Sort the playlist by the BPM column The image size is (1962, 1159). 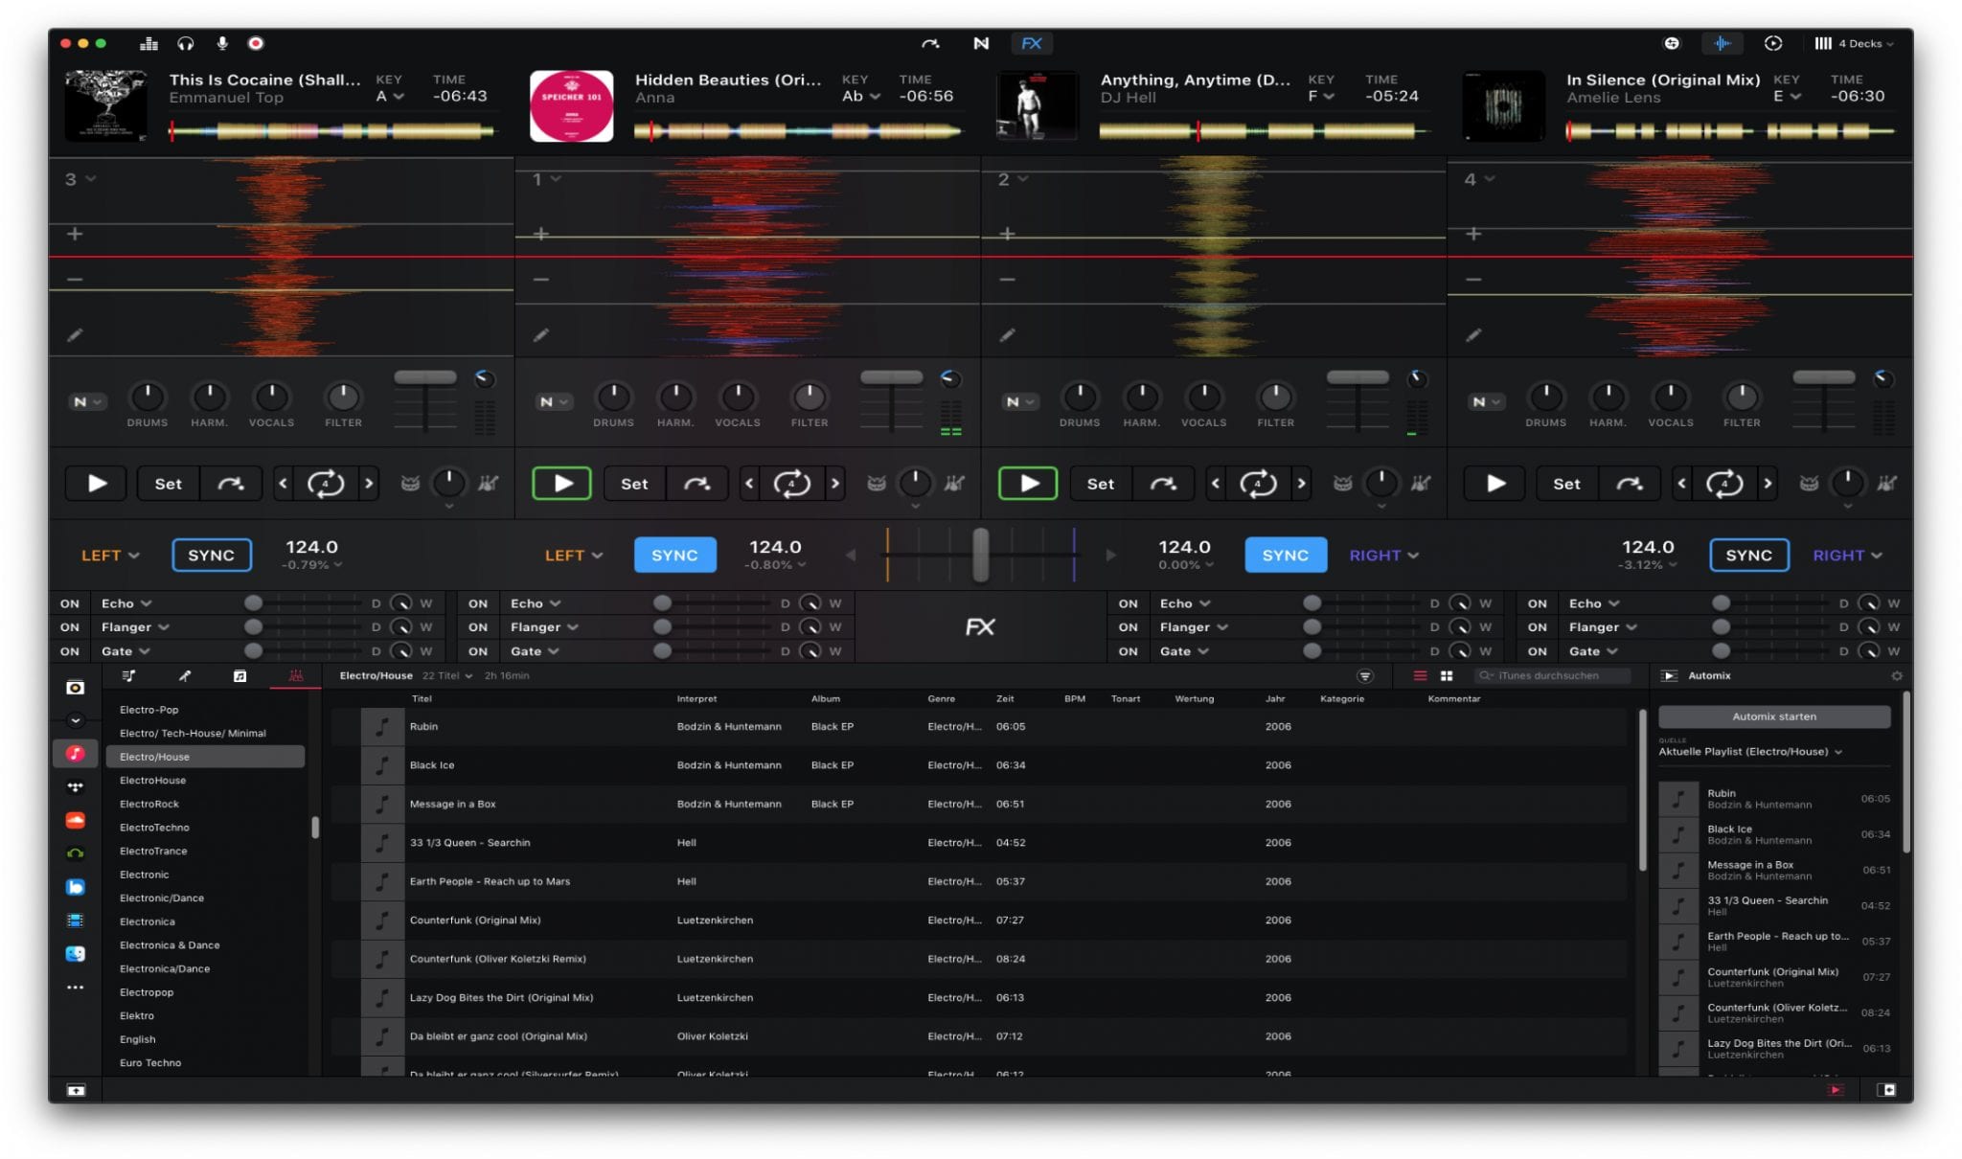pyautogui.click(x=1075, y=698)
